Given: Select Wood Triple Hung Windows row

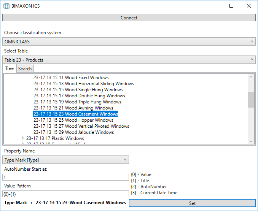Looking at the screenshot, I should pos(77,102).
